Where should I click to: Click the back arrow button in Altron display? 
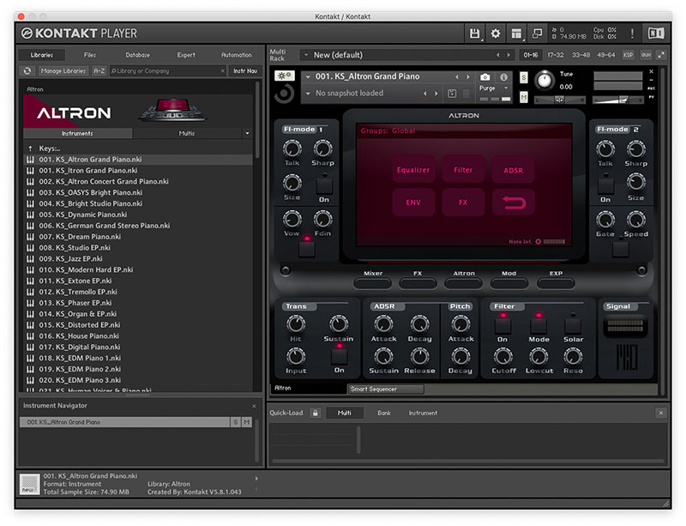point(513,203)
